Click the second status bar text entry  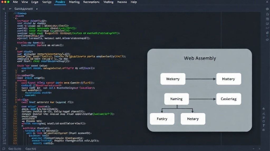31,149
